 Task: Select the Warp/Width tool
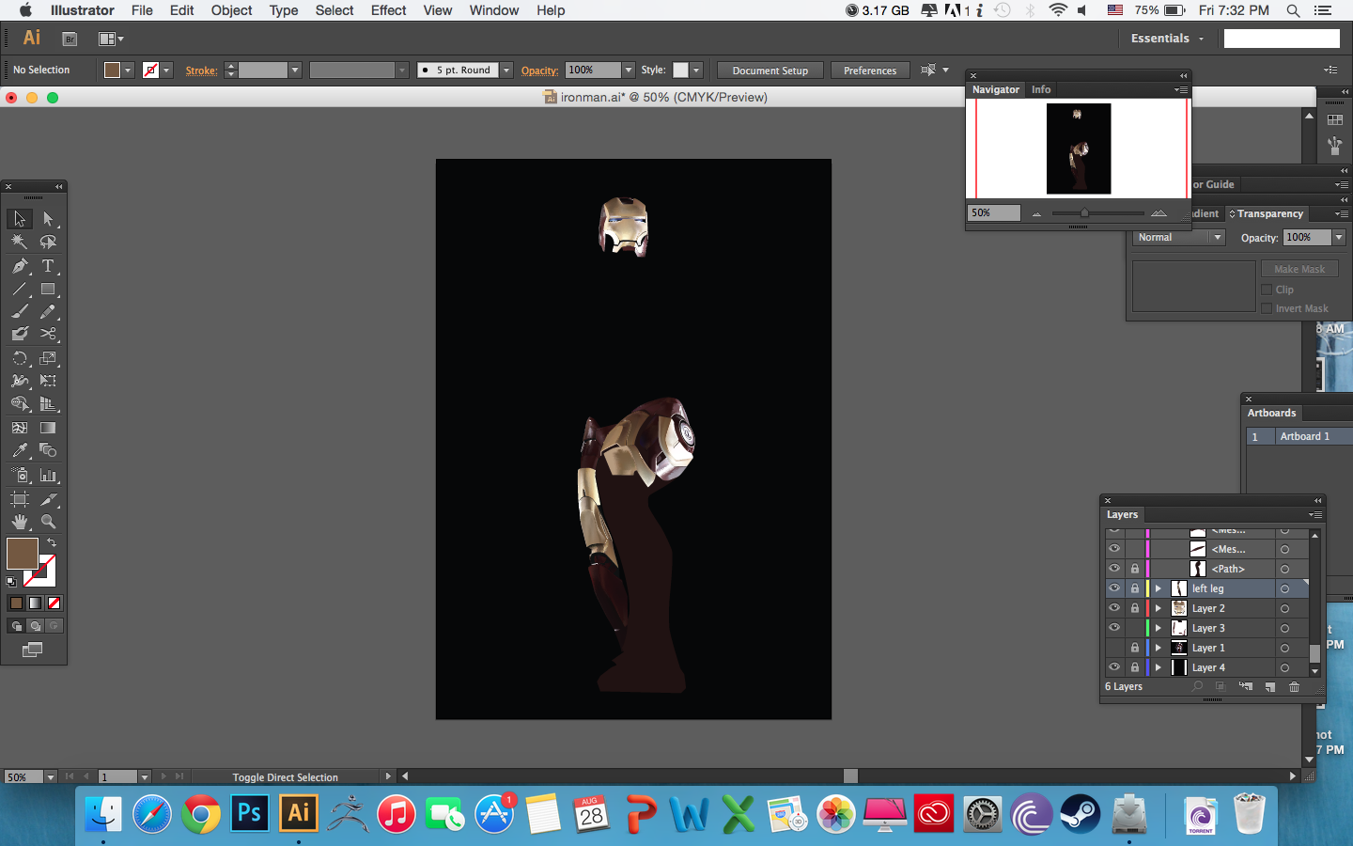tap(20, 381)
